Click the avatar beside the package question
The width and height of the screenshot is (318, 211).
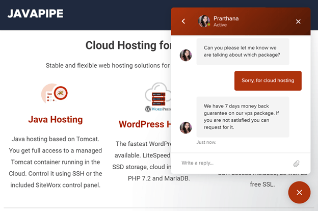coord(185,55)
